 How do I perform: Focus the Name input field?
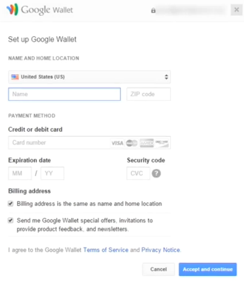tap(65, 94)
